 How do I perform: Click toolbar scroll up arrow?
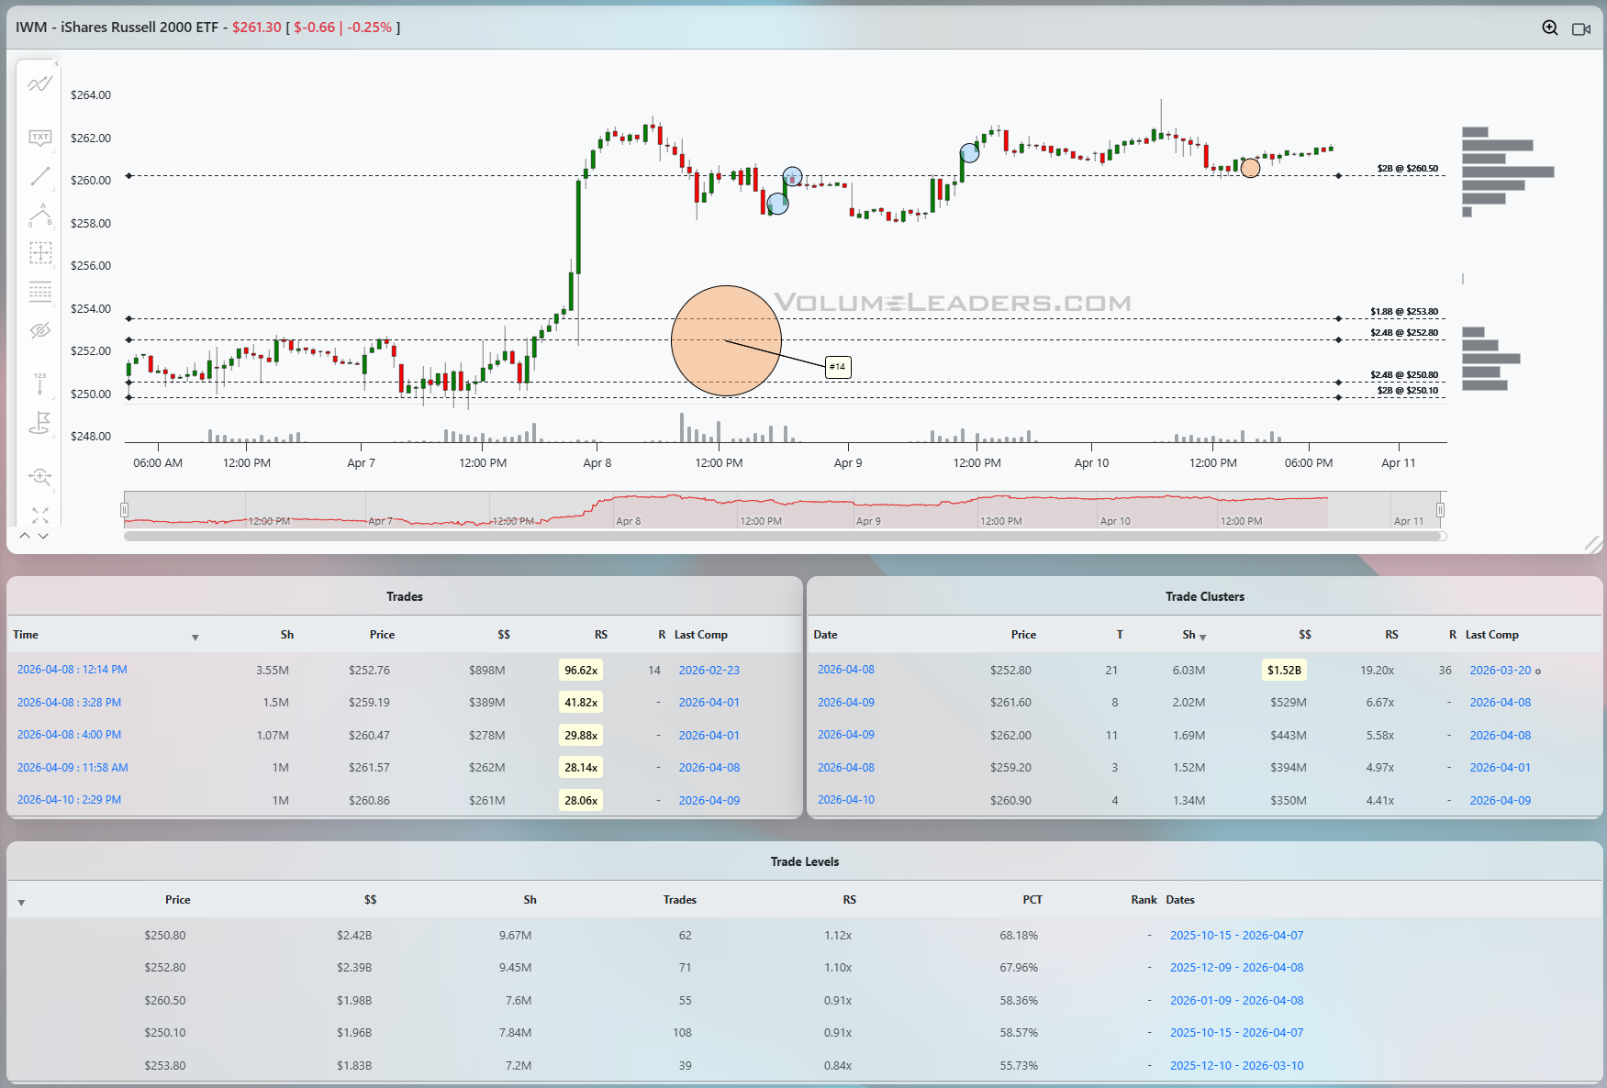click(25, 535)
